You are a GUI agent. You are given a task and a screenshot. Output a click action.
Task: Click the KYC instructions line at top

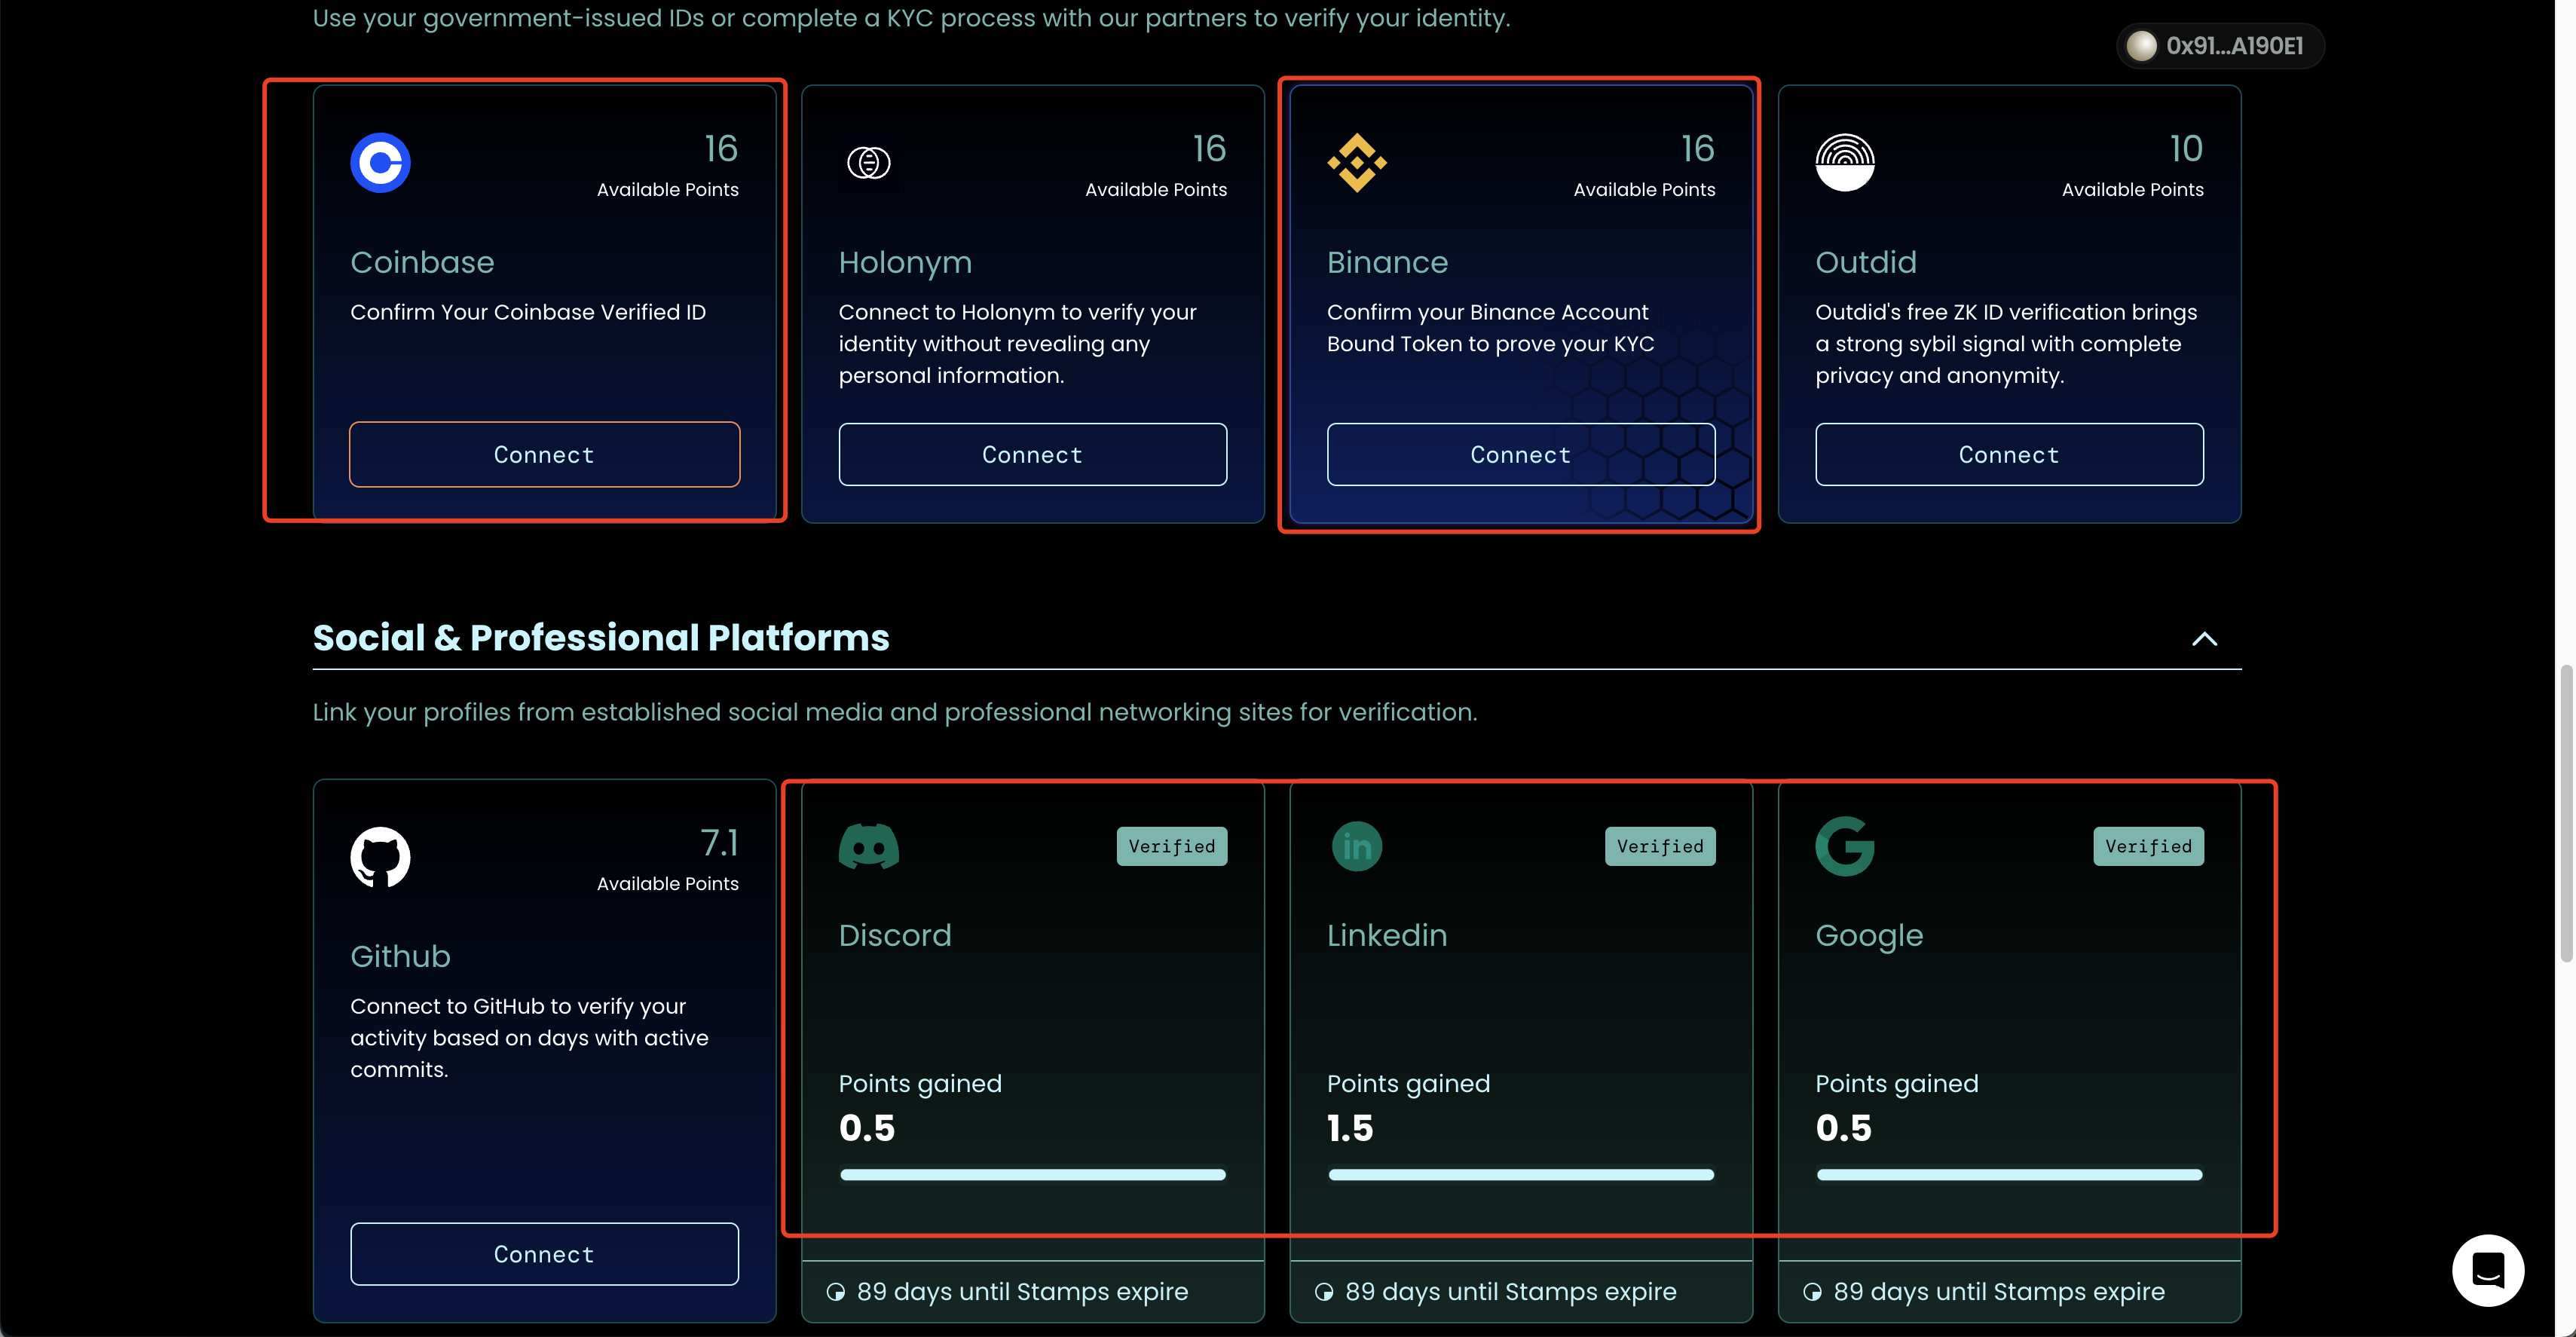[911, 18]
